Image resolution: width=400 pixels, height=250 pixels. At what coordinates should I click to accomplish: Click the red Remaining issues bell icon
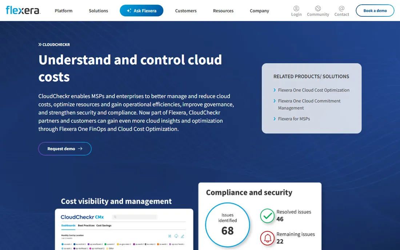[x=267, y=238]
